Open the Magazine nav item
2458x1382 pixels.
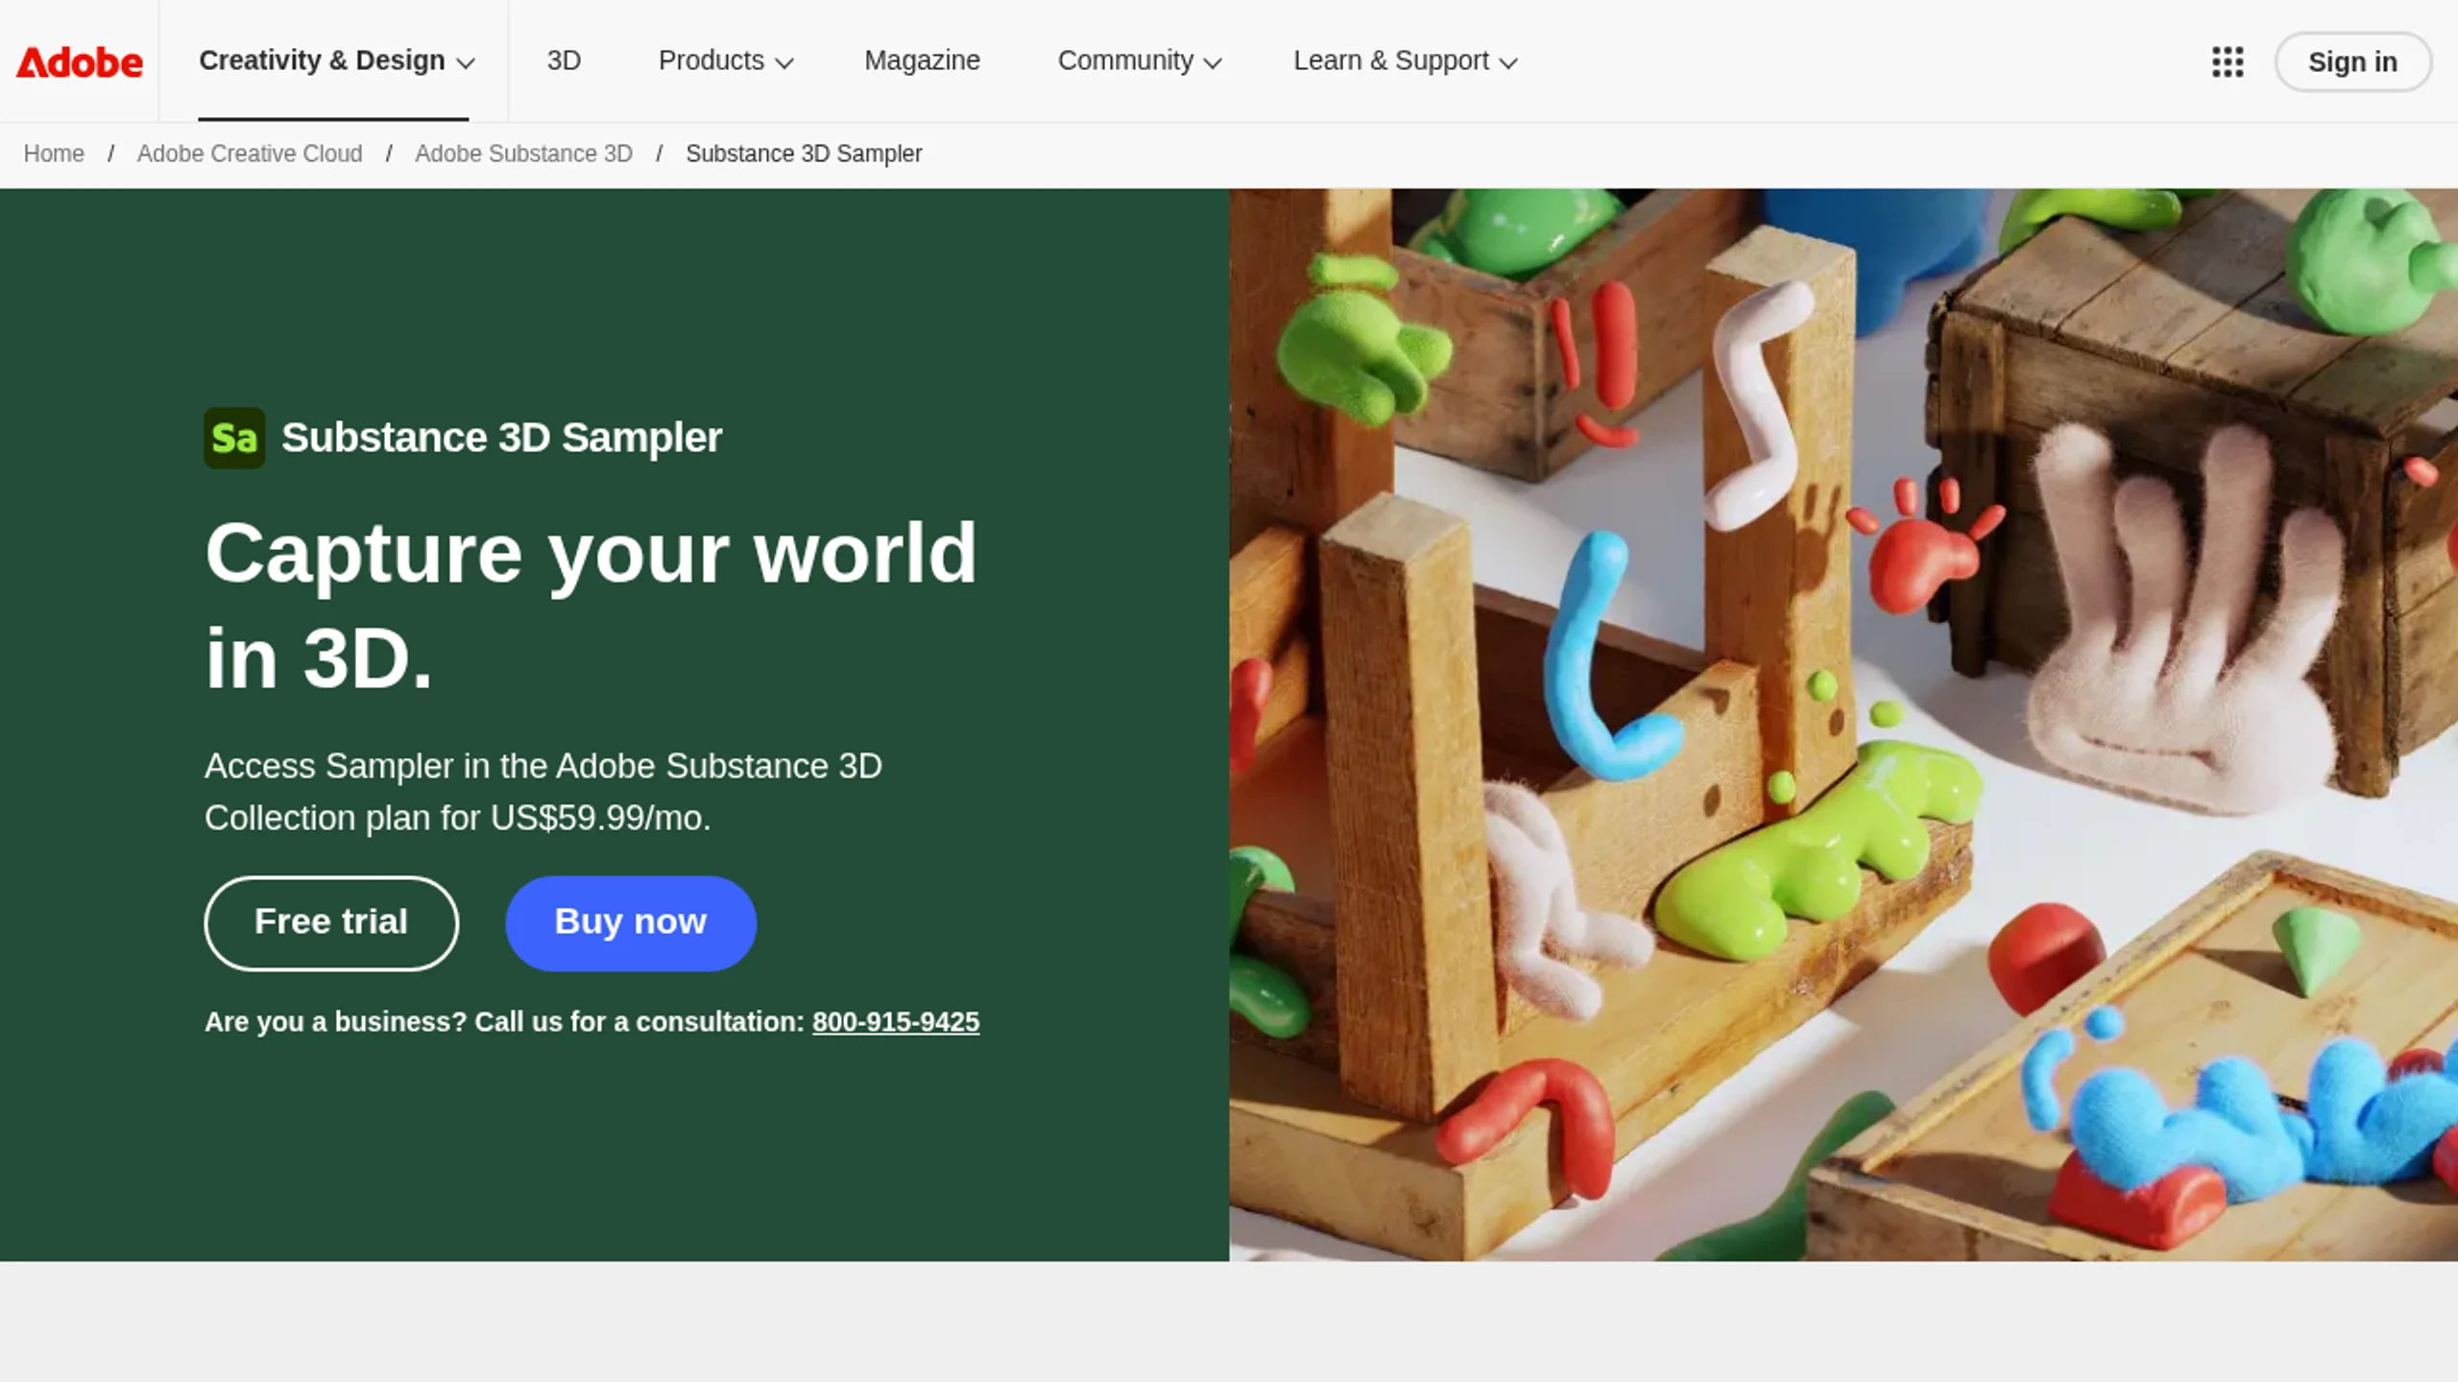click(922, 61)
